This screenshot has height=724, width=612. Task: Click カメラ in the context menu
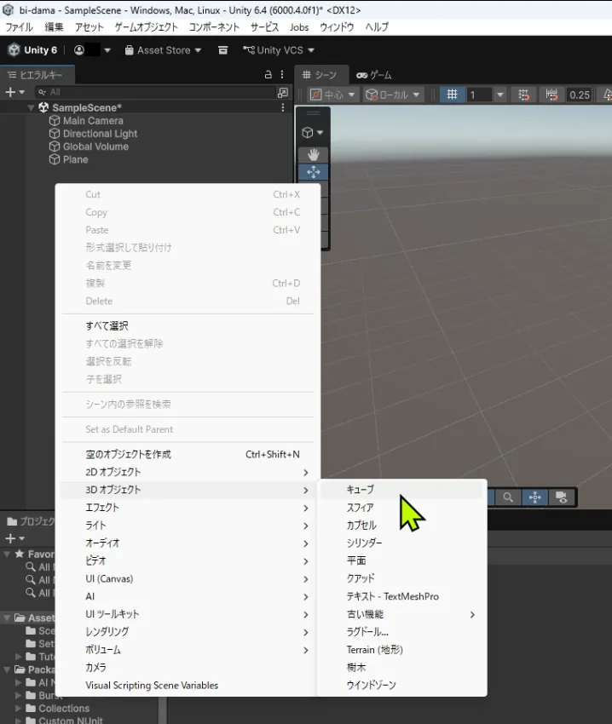click(188, 667)
